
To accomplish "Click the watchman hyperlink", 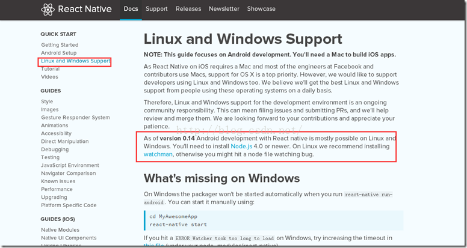I will tap(158, 154).
